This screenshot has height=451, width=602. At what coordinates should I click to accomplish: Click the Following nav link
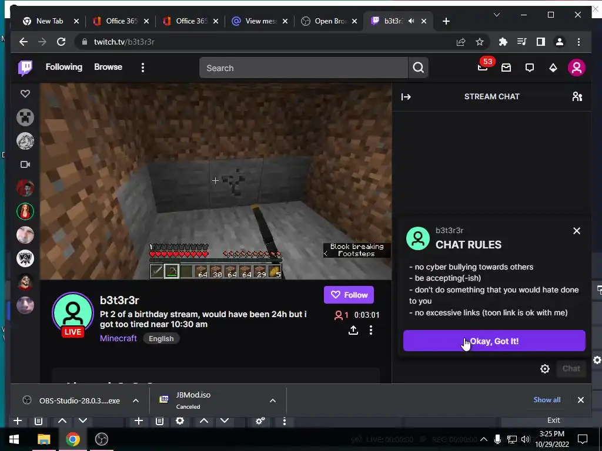tap(63, 67)
